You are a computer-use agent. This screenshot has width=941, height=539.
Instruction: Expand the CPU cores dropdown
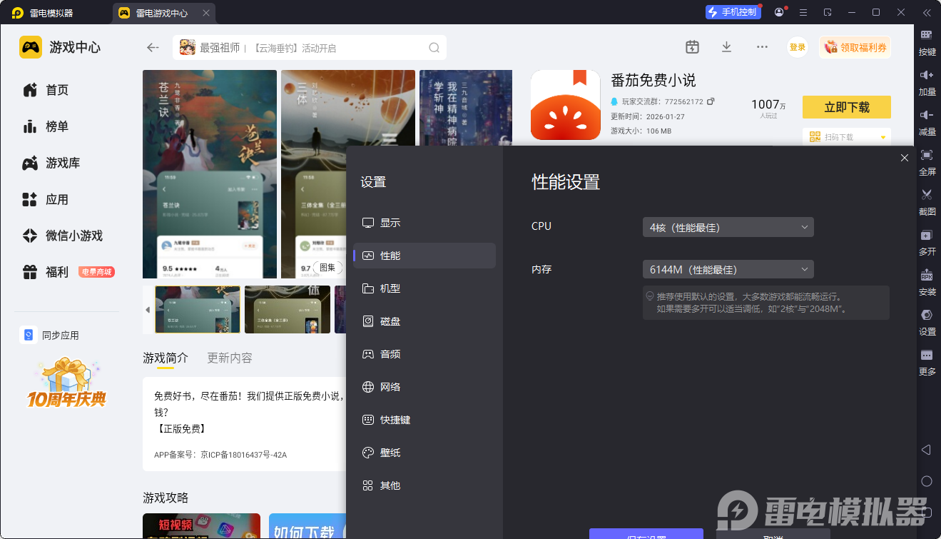(x=728, y=228)
